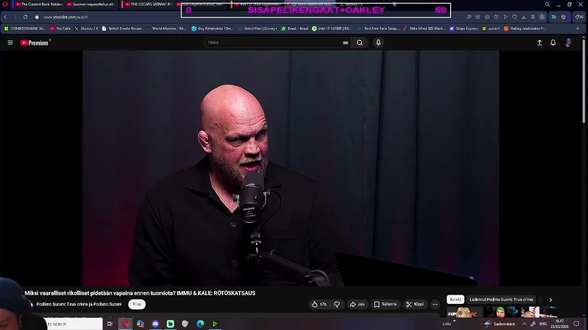588x330 pixels.
Task: Open the ad blocker shield icon
Action: 496,17
